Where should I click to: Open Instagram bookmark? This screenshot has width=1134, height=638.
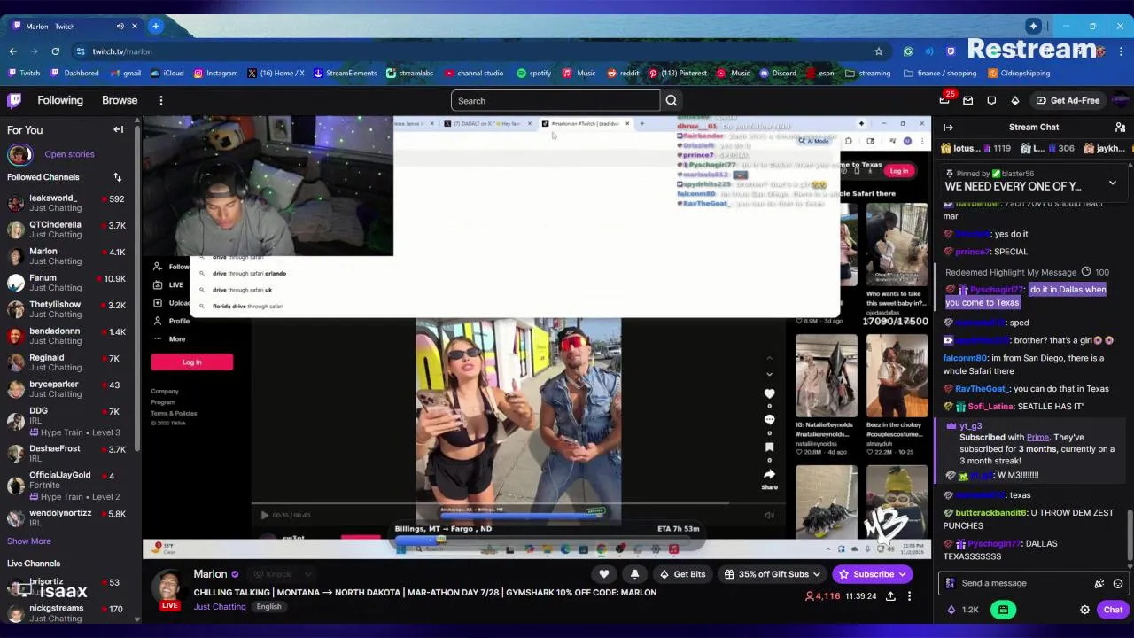point(215,74)
